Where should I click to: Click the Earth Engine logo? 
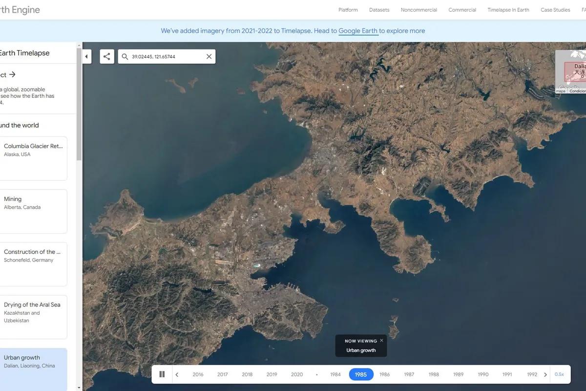[x=20, y=10]
